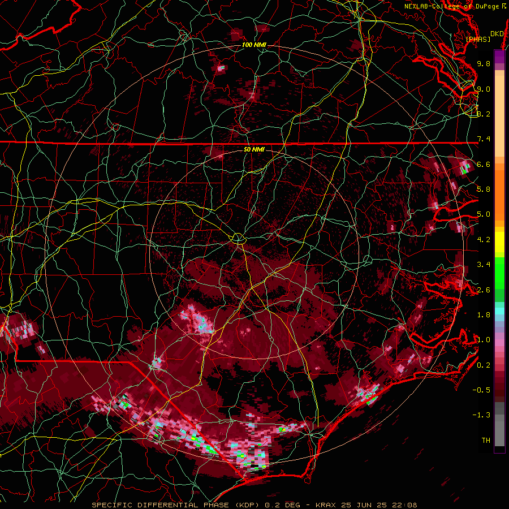
Task: Click the NEXLAB-College of DuPage credit text
Action: click(455, 6)
